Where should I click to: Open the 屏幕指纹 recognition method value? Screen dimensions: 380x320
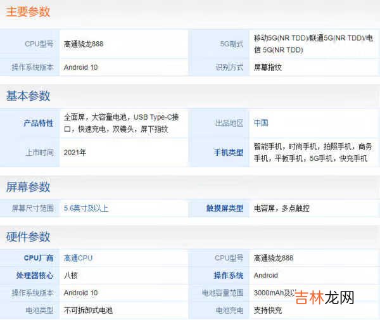point(268,67)
